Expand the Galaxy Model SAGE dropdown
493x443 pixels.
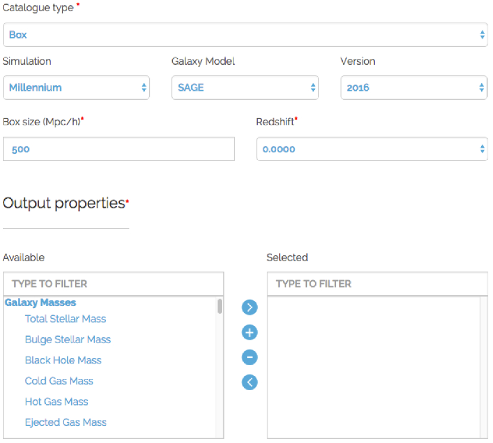pyautogui.click(x=245, y=88)
